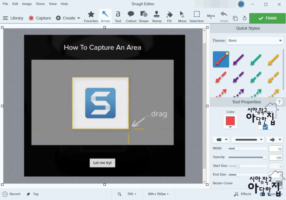Click the blue info icon in title bar

click(x=241, y=4)
